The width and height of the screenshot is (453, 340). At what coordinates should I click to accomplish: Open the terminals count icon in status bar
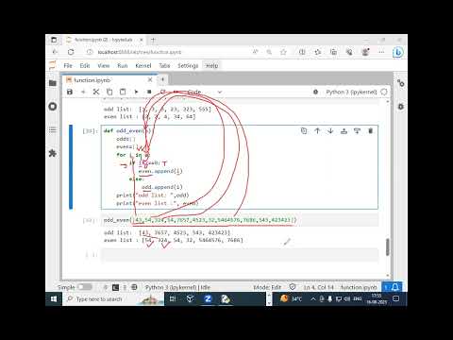point(116,287)
